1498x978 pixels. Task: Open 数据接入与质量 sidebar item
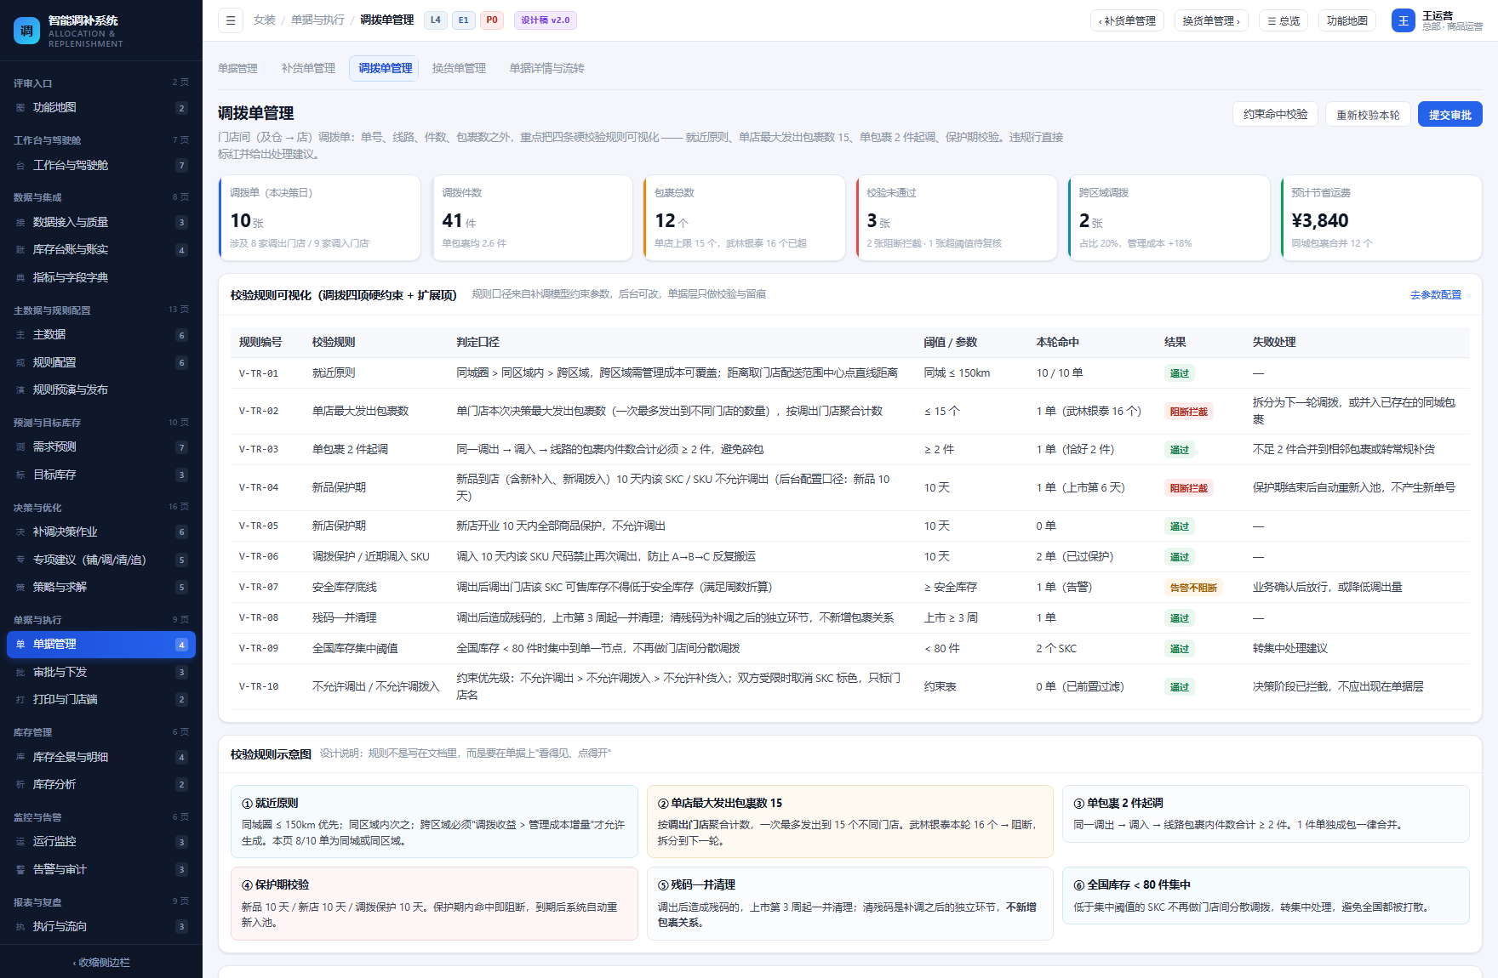(x=101, y=222)
